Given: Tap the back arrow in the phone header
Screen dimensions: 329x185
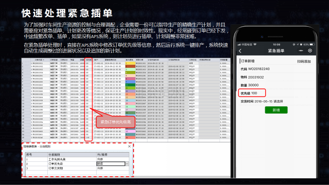Looking at the screenshot, I should (240, 51).
